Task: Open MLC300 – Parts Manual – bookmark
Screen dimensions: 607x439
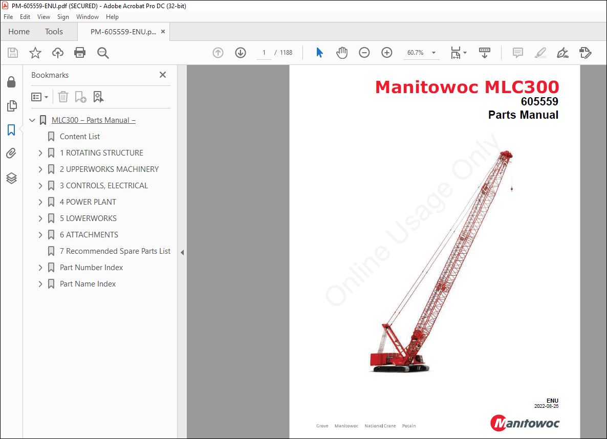Action: (x=94, y=120)
